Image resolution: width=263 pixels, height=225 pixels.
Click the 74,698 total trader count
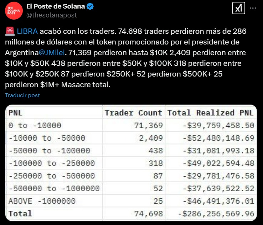(149, 214)
